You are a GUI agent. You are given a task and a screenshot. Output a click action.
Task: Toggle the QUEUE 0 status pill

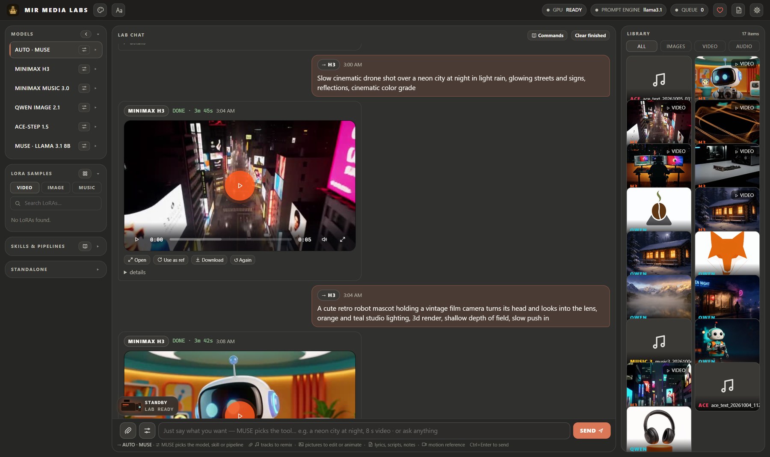689,10
